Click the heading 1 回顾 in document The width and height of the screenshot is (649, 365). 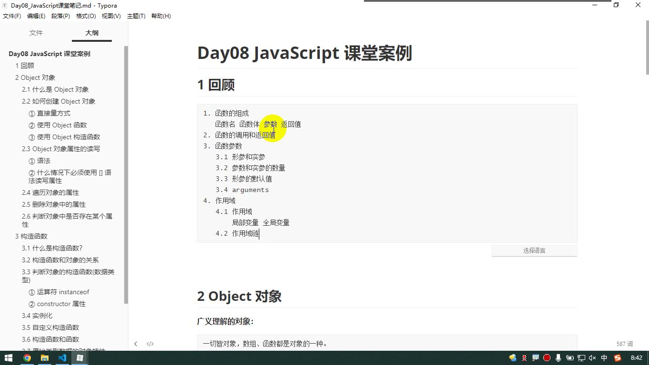pos(216,85)
